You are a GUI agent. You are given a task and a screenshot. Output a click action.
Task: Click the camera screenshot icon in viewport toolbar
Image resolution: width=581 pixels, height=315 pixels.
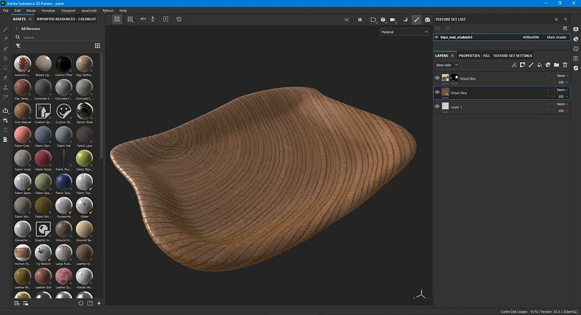coord(427,20)
